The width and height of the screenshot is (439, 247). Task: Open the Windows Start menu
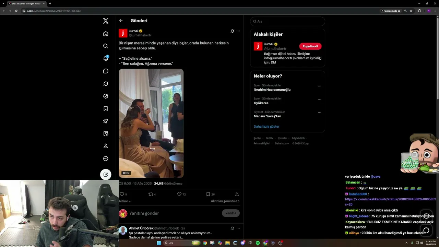click(159, 243)
